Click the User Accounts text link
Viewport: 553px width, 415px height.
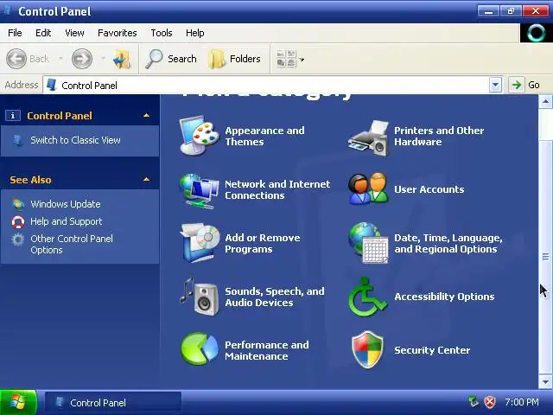coord(429,189)
